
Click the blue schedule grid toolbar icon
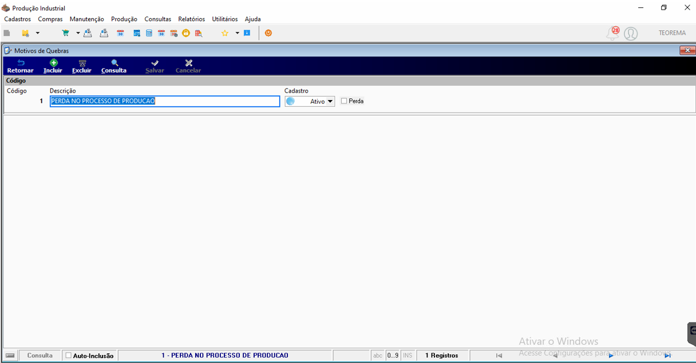coord(137,33)
